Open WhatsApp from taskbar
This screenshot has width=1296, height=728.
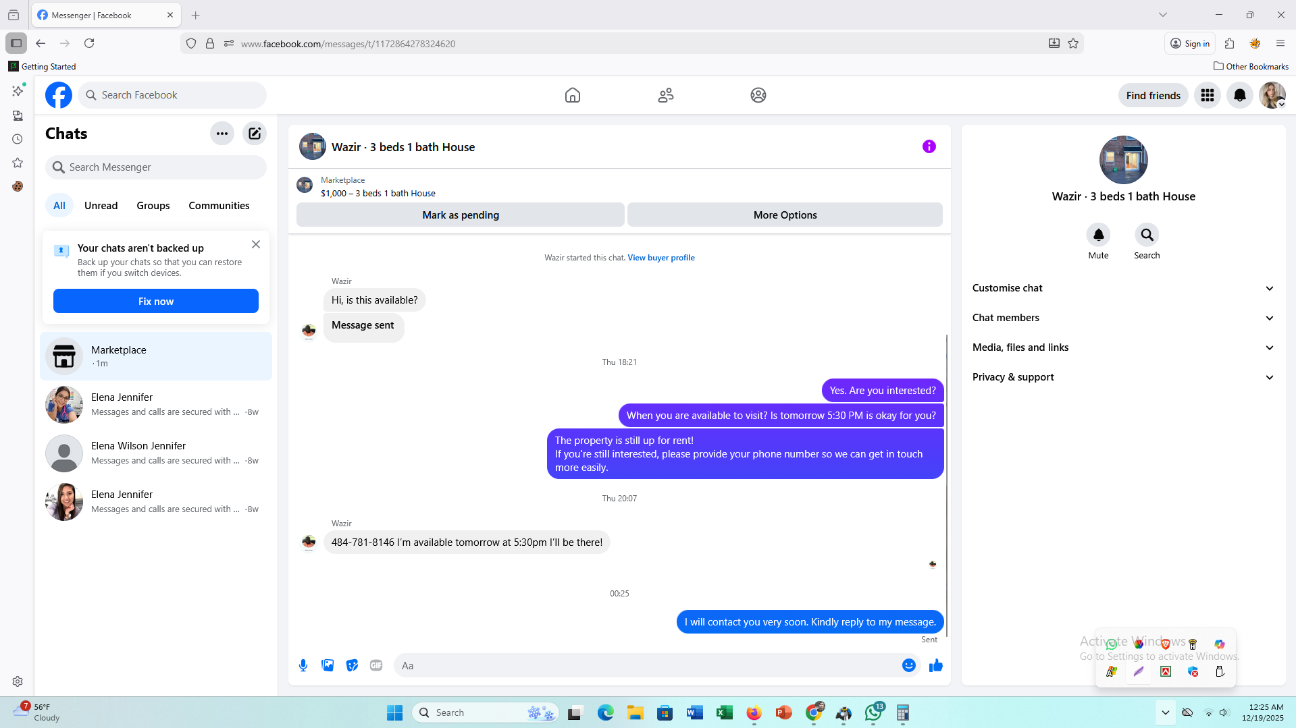(874, 712)
